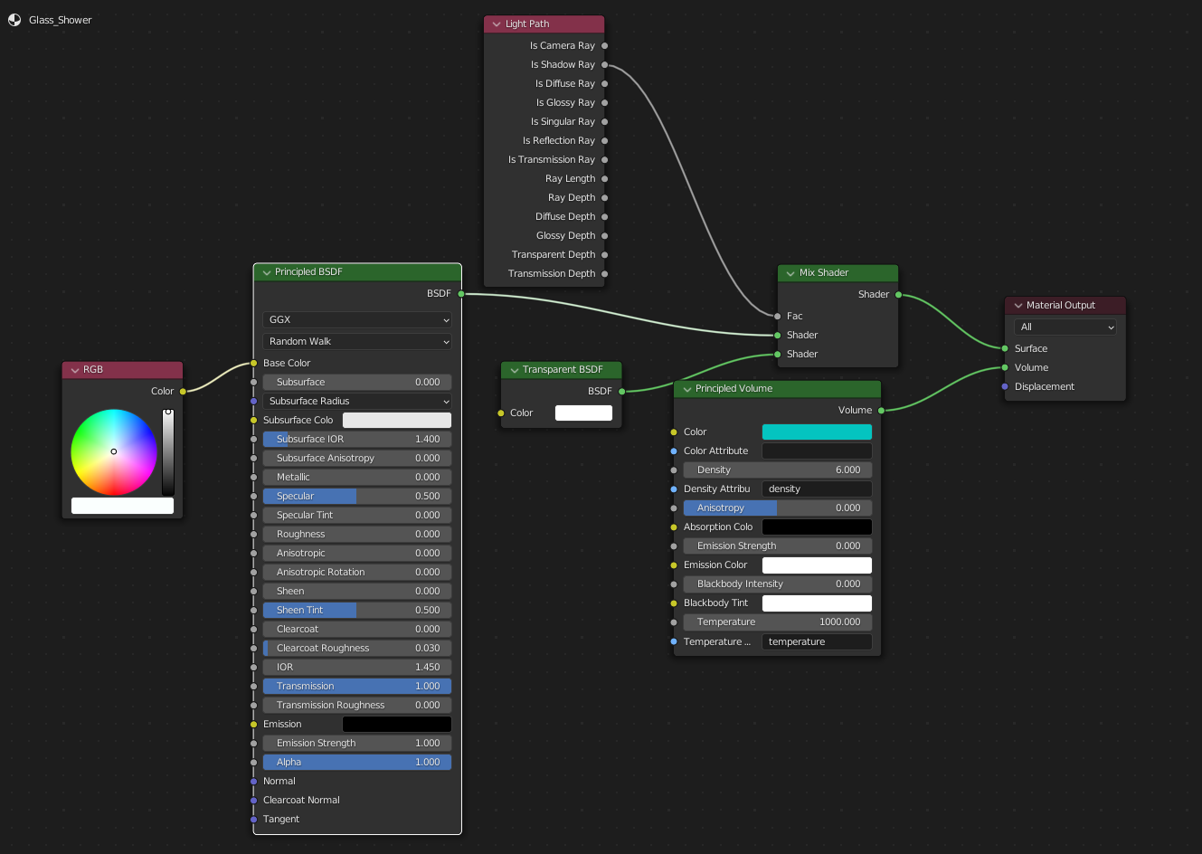Viewport: 1202px width, 854px height.
Task: Collapse the RGB node
Action: click(x=75, y=370)
